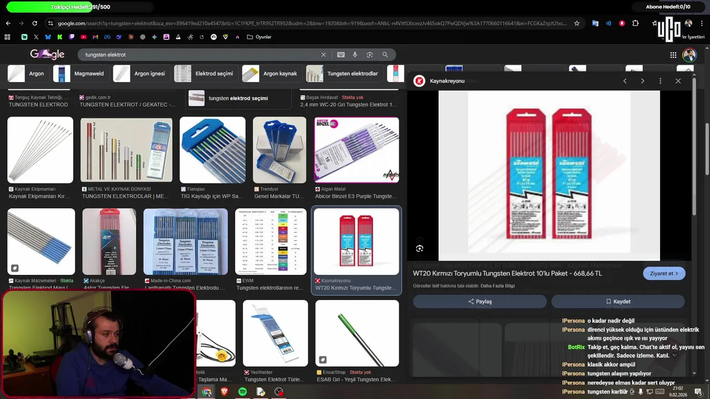
Task: Open the Daha Fazla Bilgi link
Action: 498,286
